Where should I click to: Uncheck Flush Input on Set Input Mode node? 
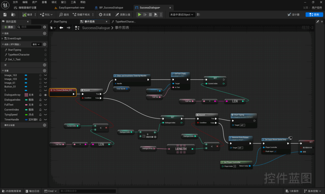275,151
